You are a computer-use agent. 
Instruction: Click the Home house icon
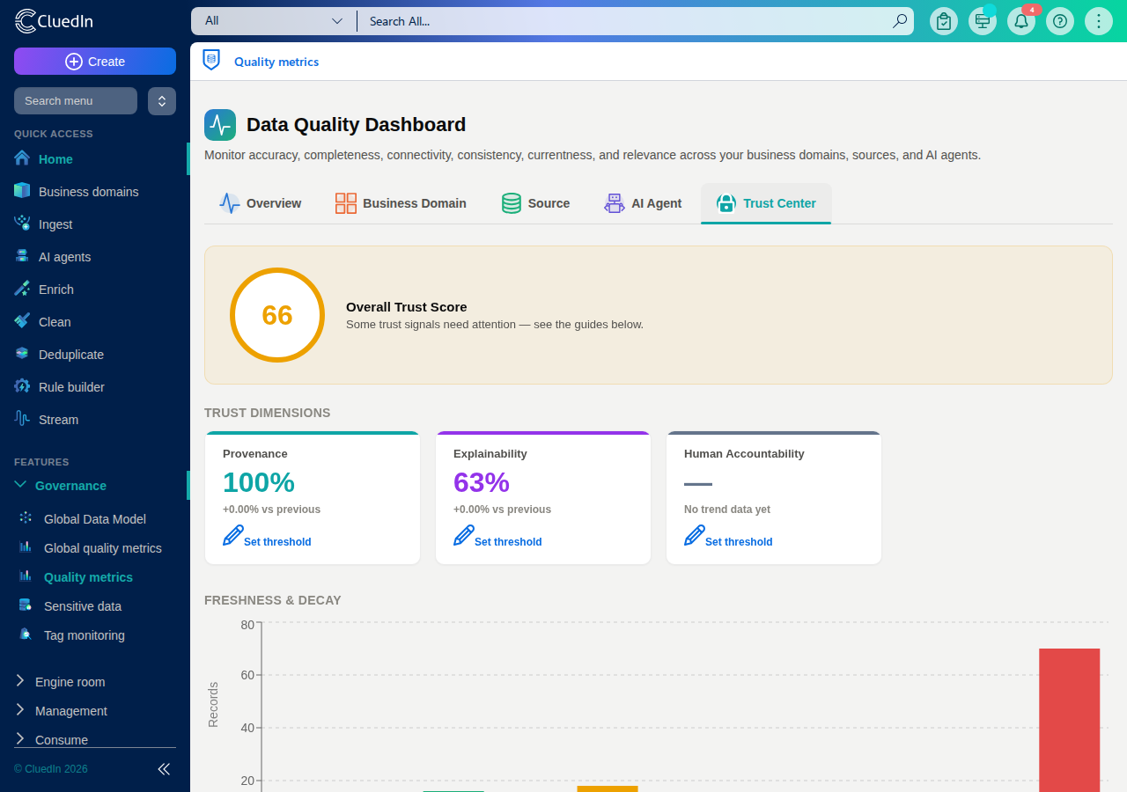point(22,158)
